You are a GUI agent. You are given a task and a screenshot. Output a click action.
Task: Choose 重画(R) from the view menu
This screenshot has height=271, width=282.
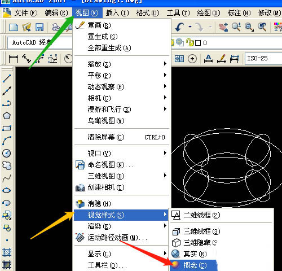(122, 25)
